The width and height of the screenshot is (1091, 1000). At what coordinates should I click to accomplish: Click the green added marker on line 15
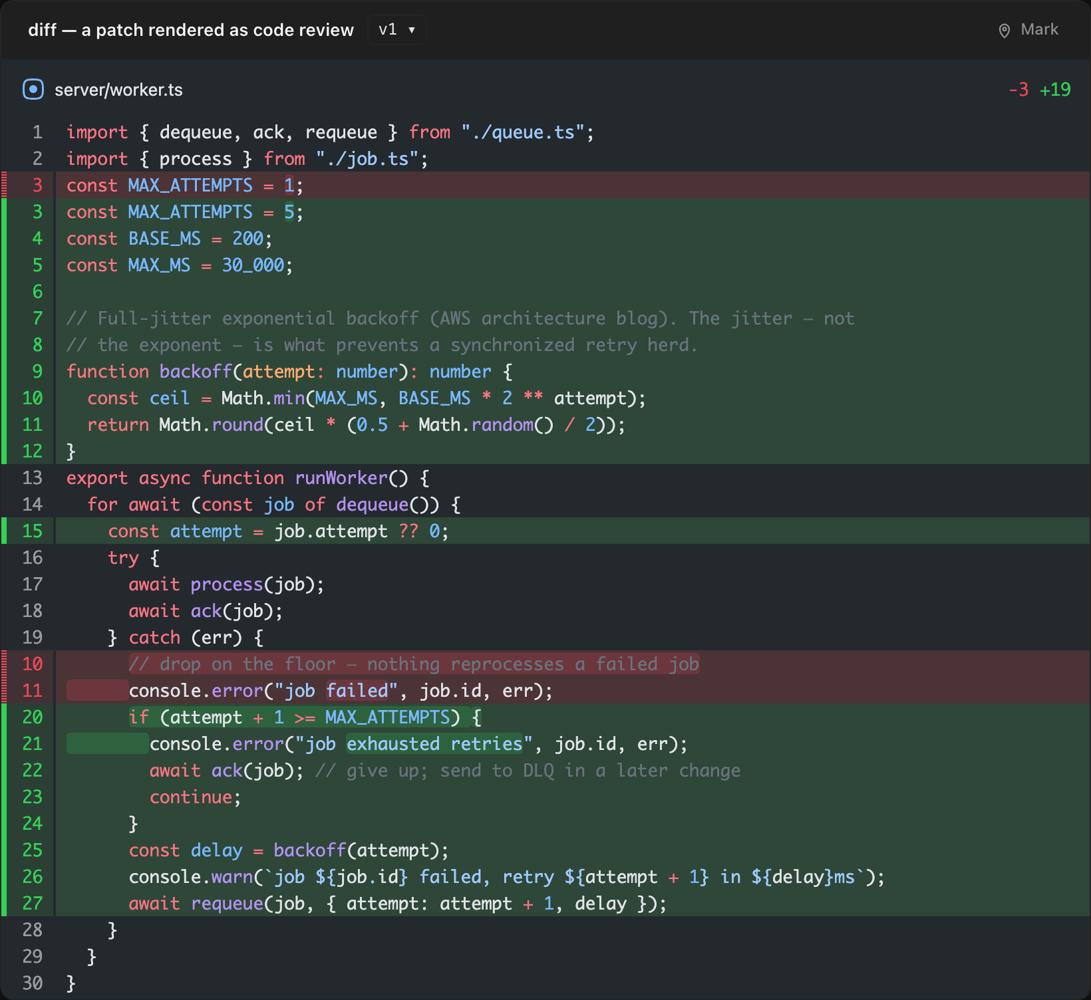click(3, 531)
